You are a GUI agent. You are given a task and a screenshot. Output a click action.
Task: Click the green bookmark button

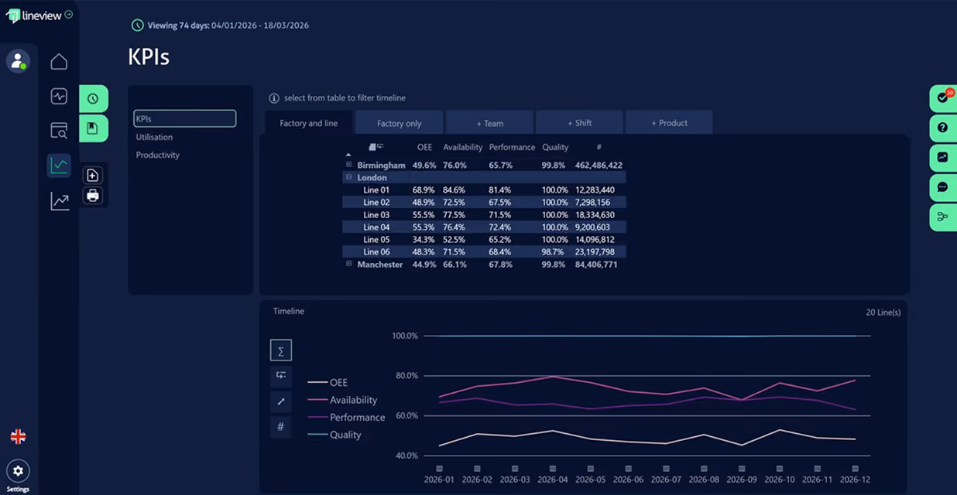pos(93,128)
